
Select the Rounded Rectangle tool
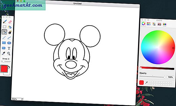coord(4,48)
